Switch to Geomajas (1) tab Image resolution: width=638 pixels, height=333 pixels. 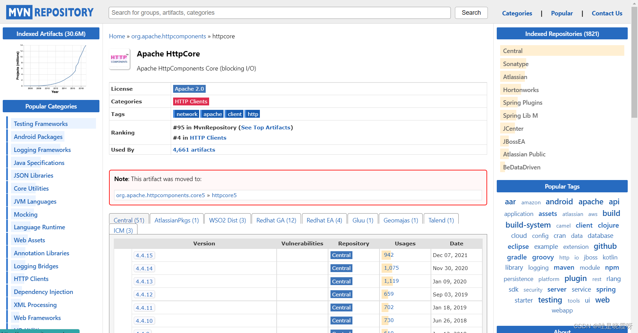tap(401, 220)
